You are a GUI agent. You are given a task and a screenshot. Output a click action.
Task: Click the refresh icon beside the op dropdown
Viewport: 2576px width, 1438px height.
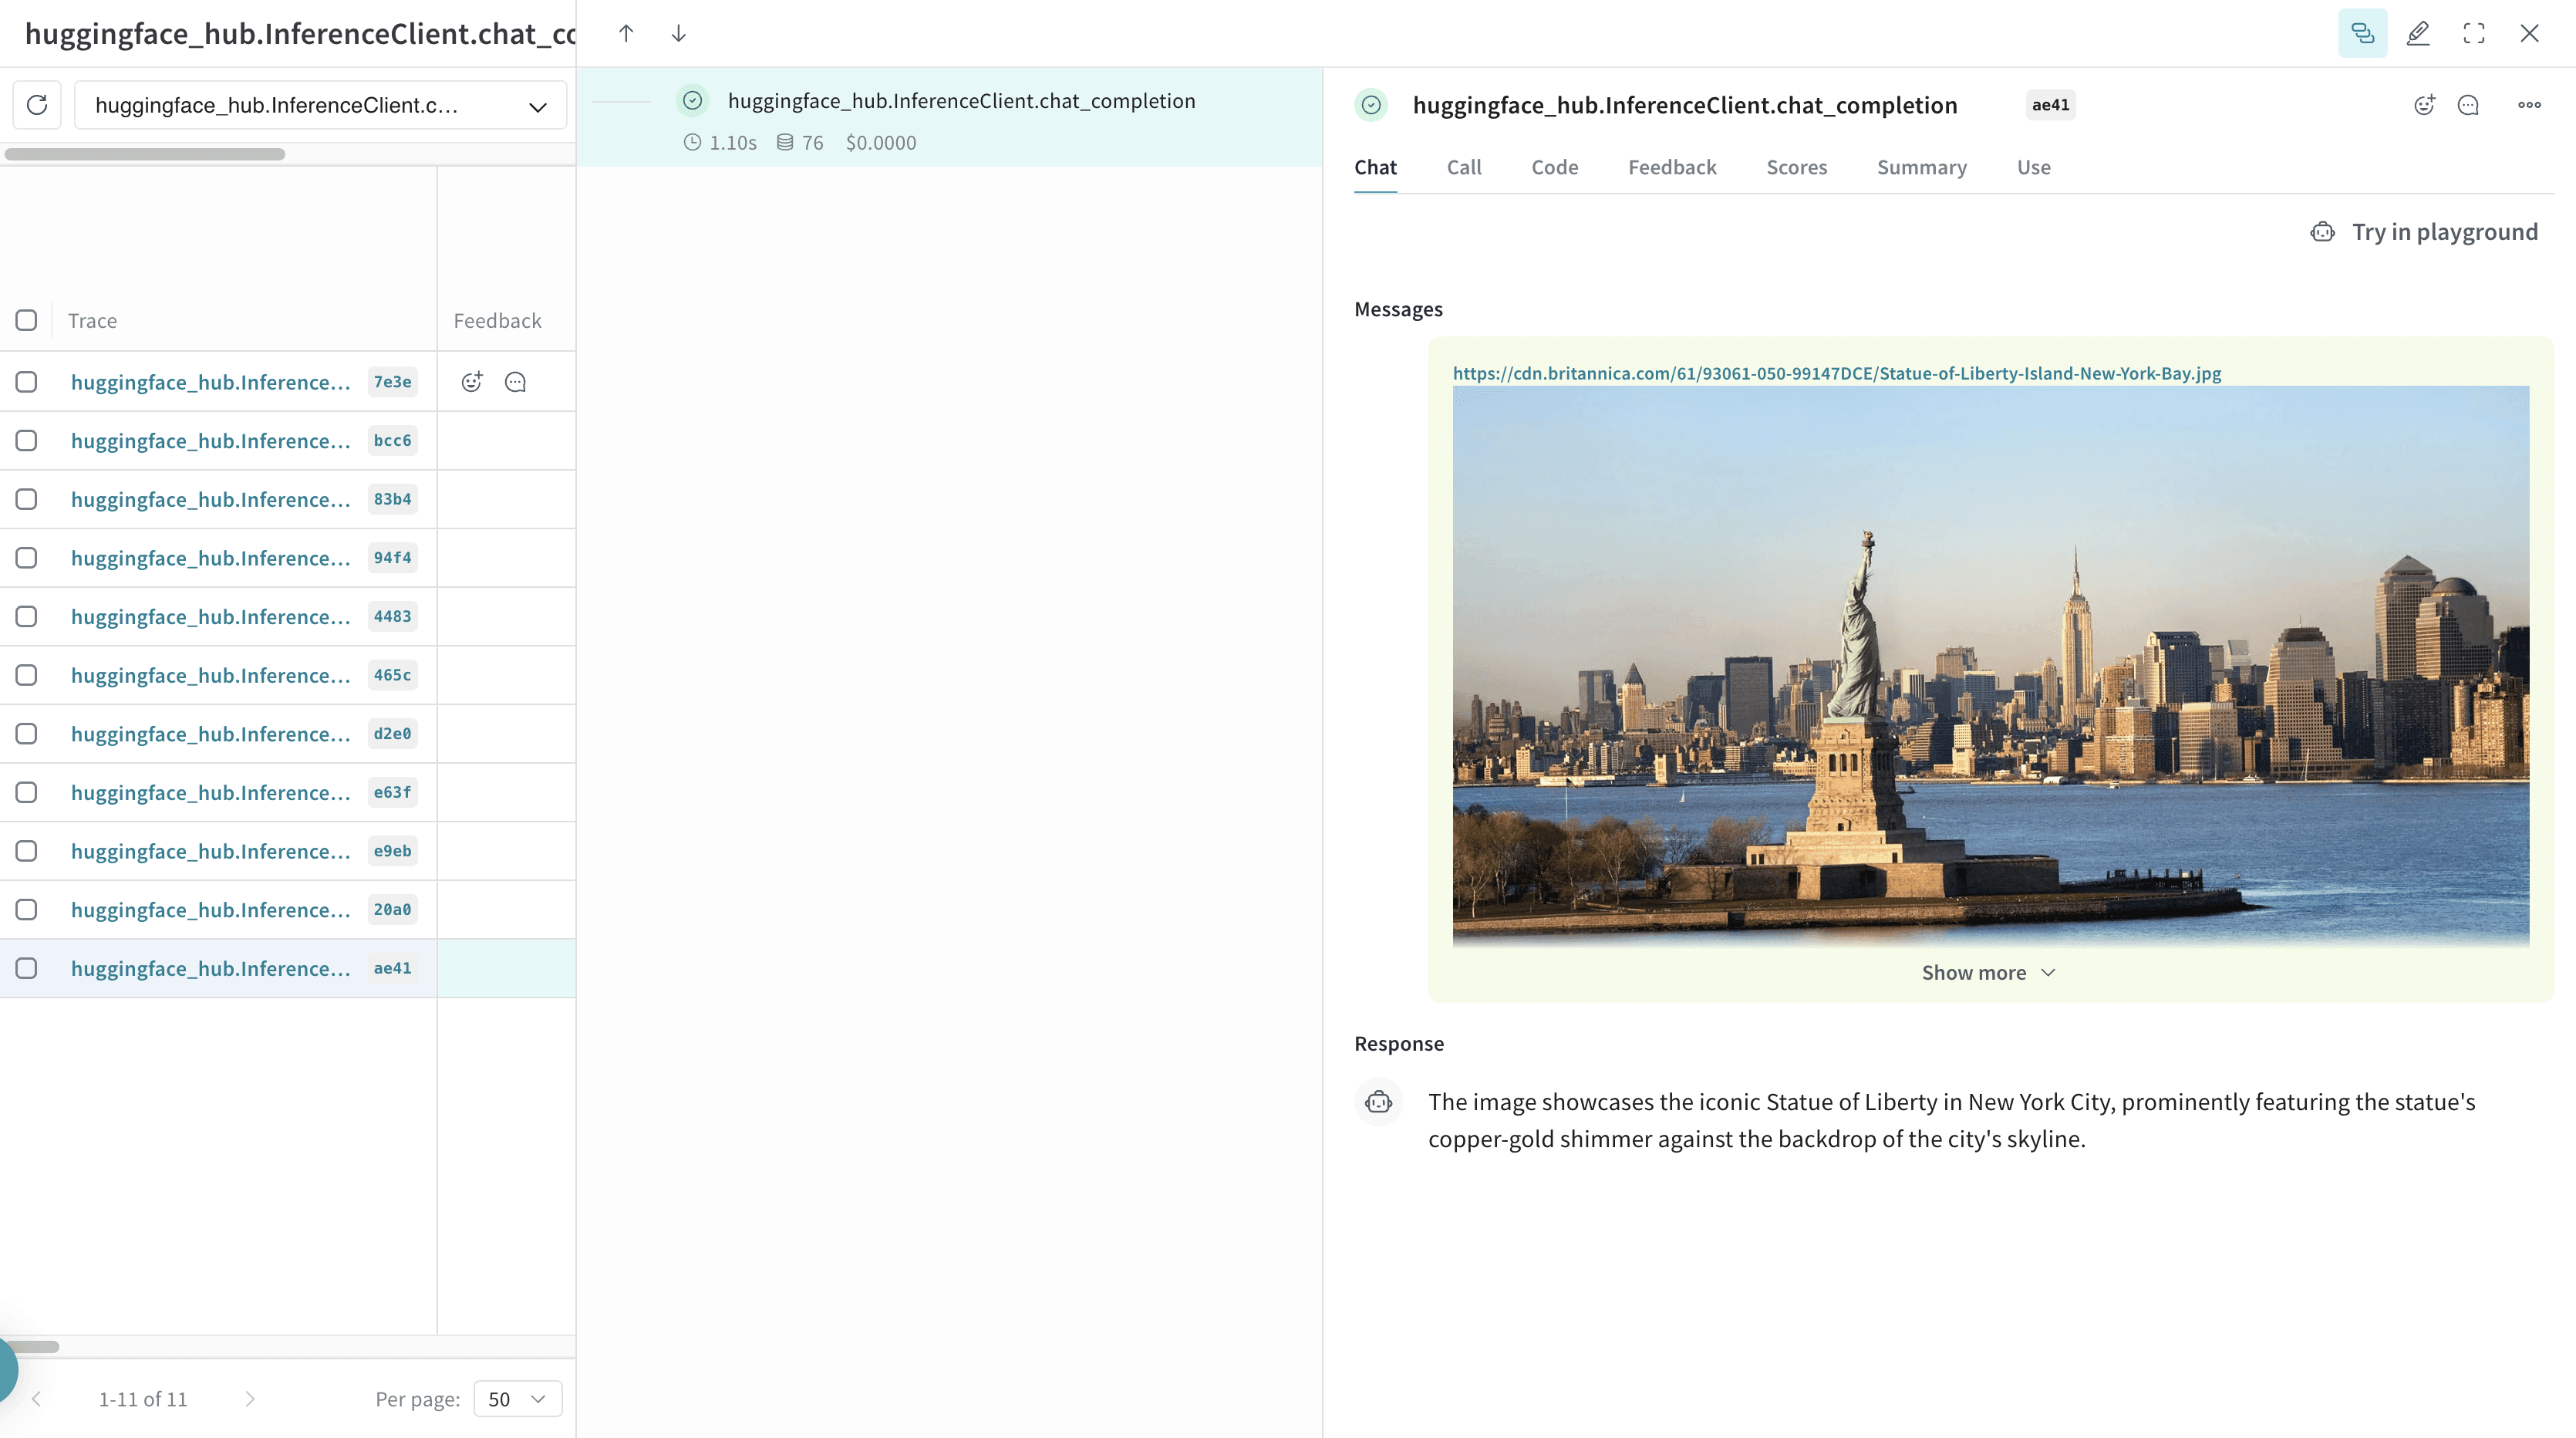point(37,105)
